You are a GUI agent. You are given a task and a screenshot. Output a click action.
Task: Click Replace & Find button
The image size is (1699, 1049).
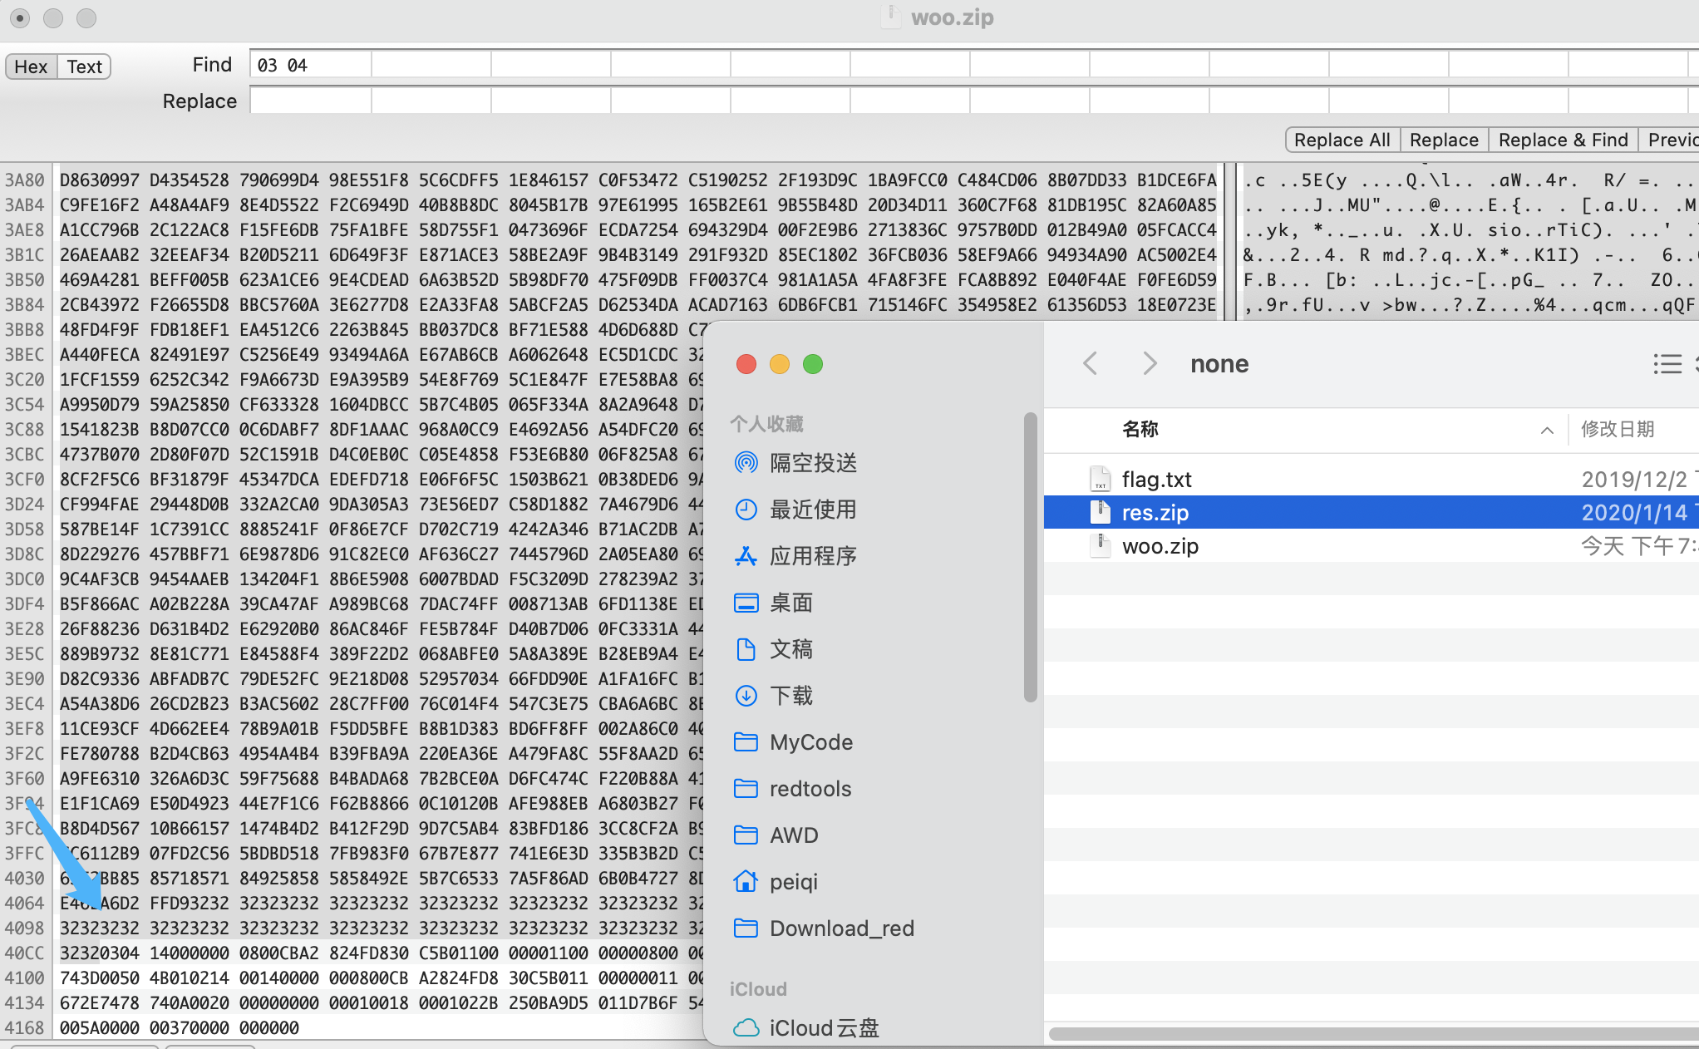click(1563, 140)
